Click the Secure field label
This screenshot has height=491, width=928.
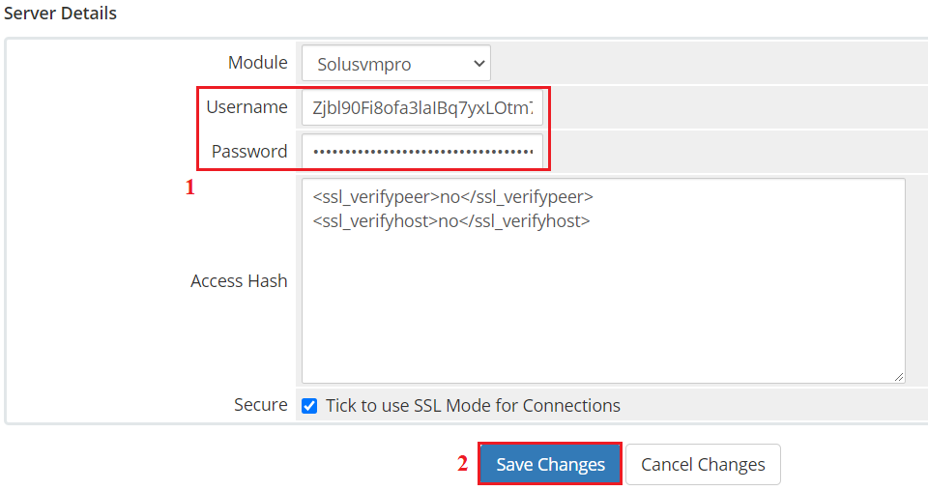pyautogui.click(x=260, y=405)
